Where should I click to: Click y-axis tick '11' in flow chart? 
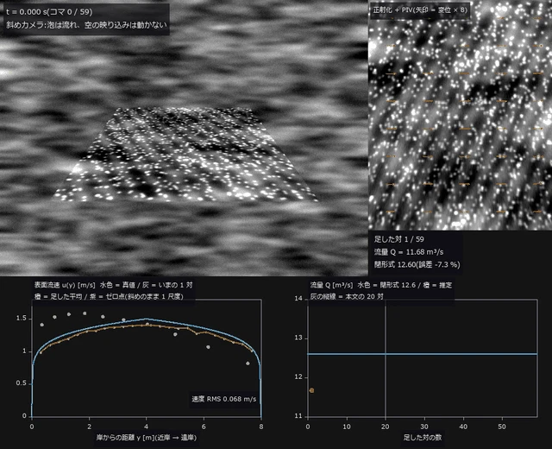coord(298,416)
